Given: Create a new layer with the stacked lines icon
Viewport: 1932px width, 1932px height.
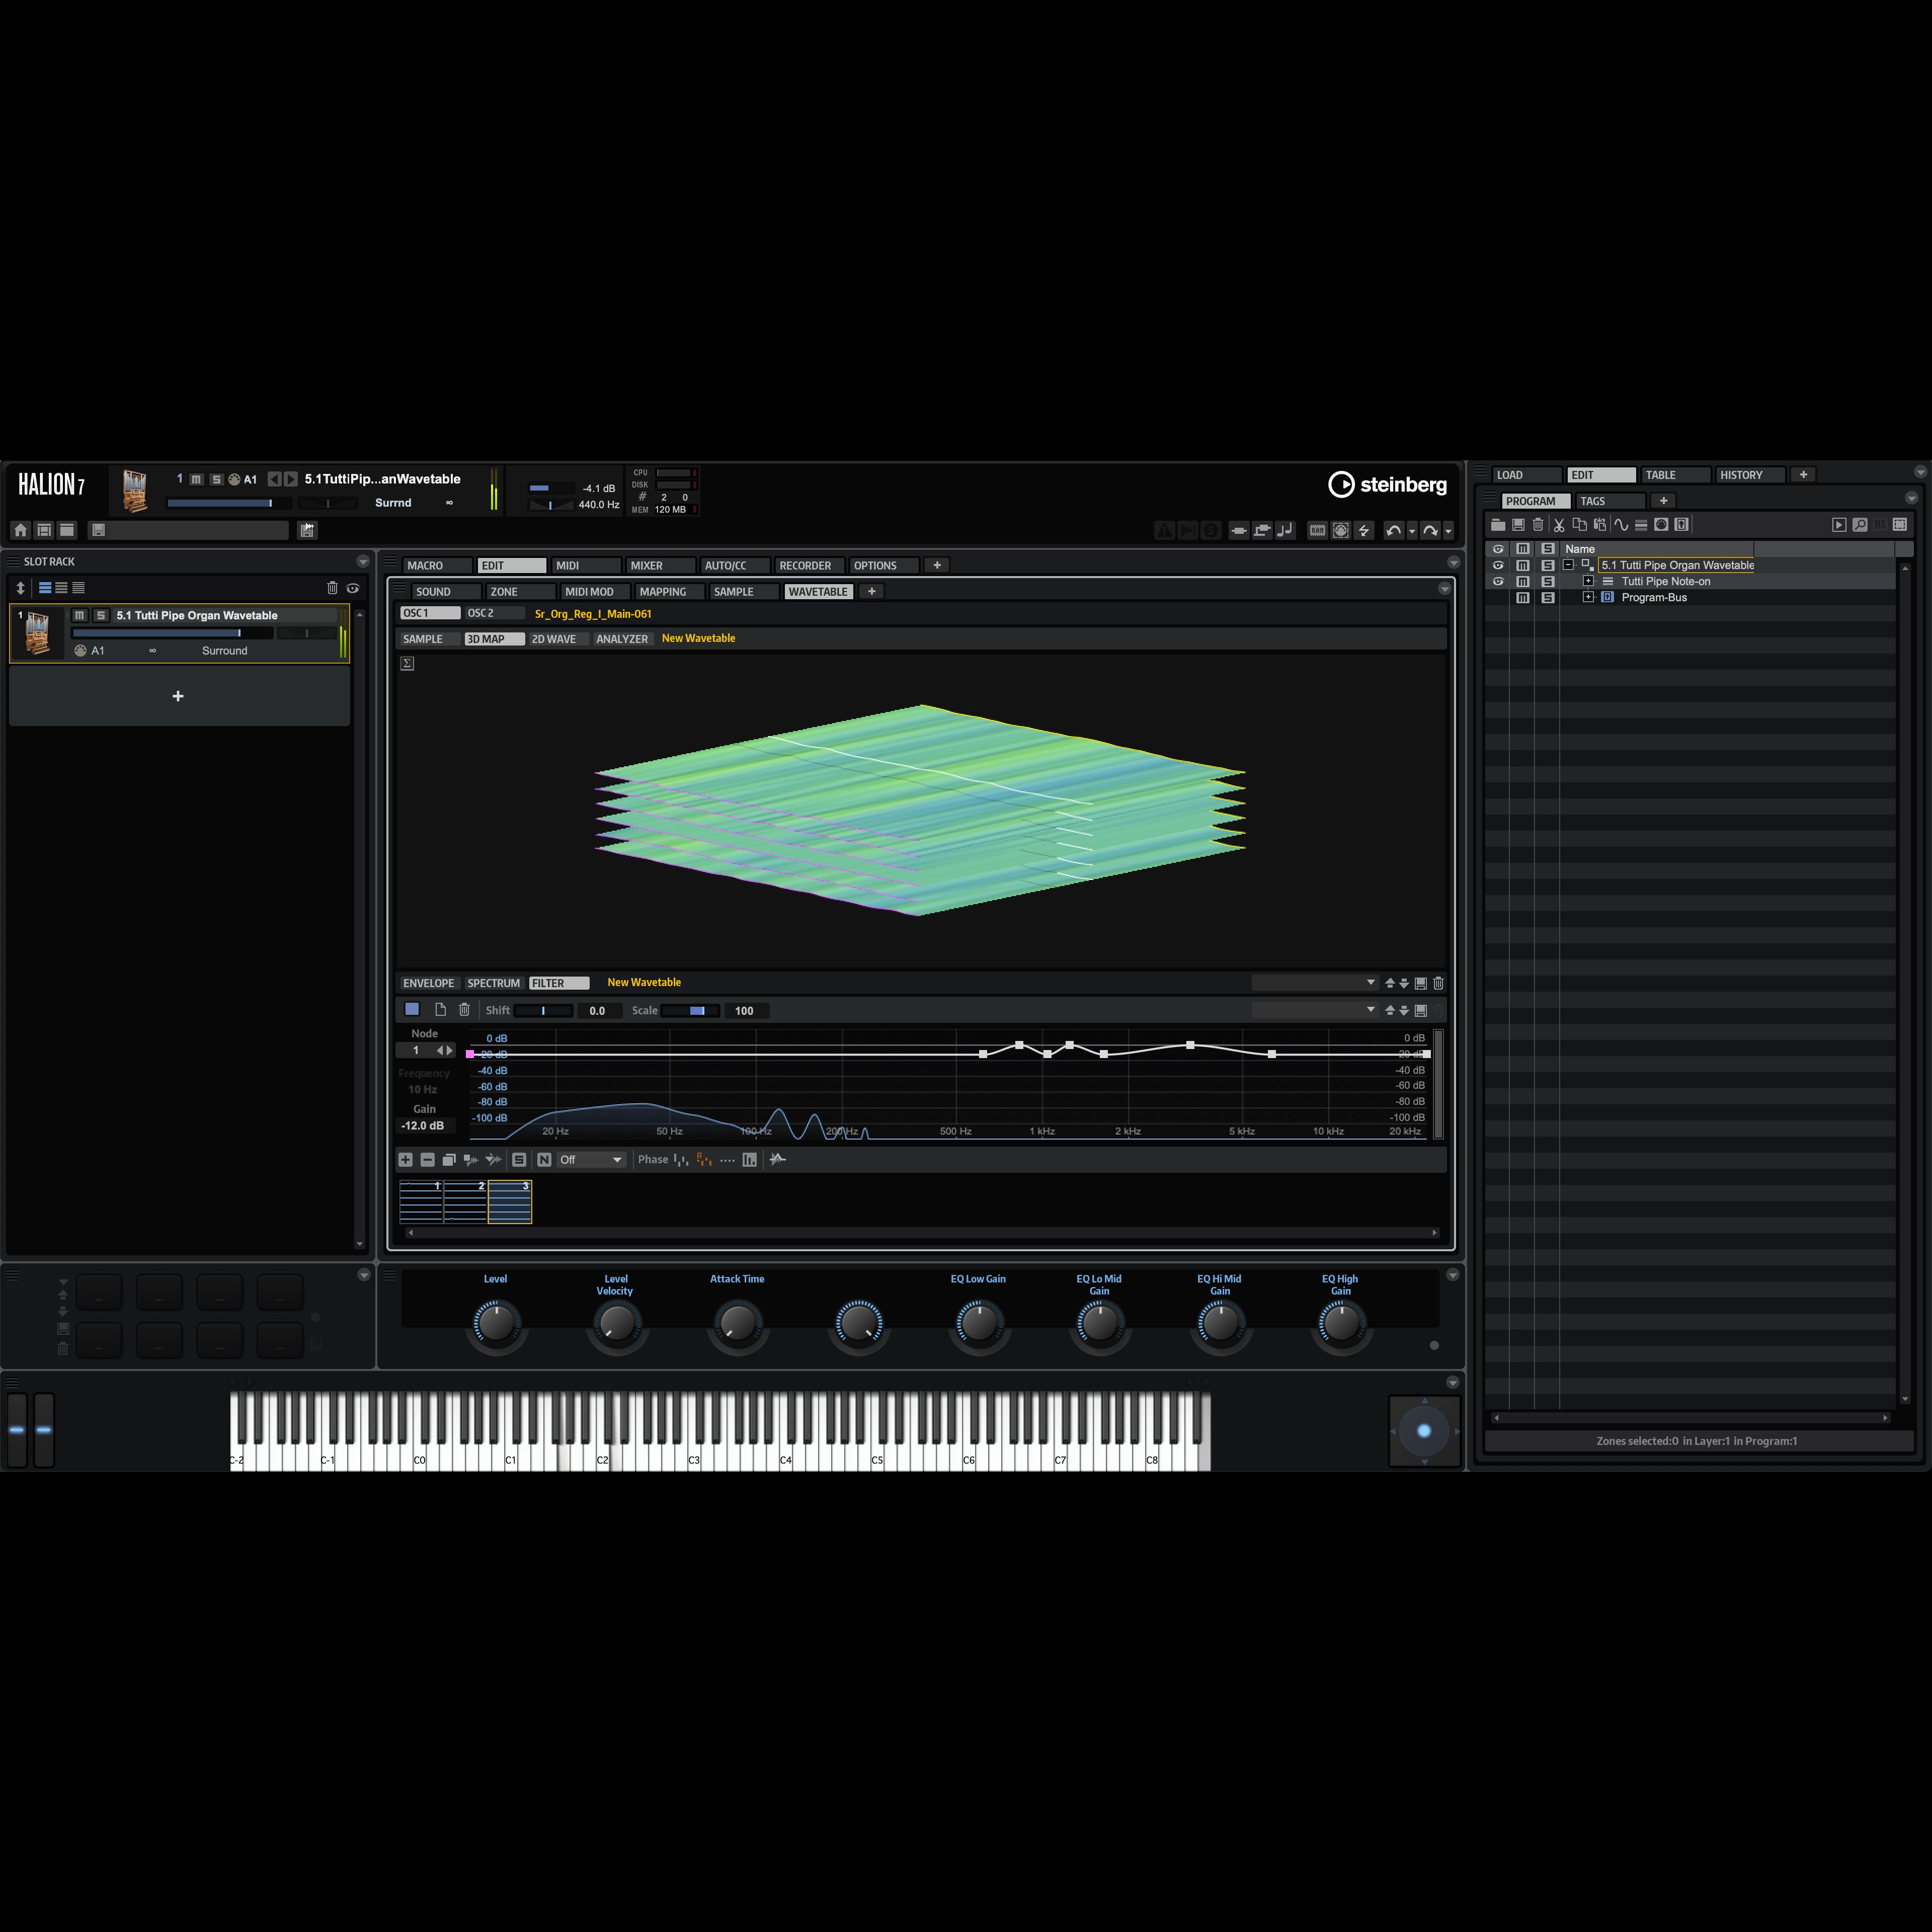Looking at the screenshot, I should [x=1641, y=525].
